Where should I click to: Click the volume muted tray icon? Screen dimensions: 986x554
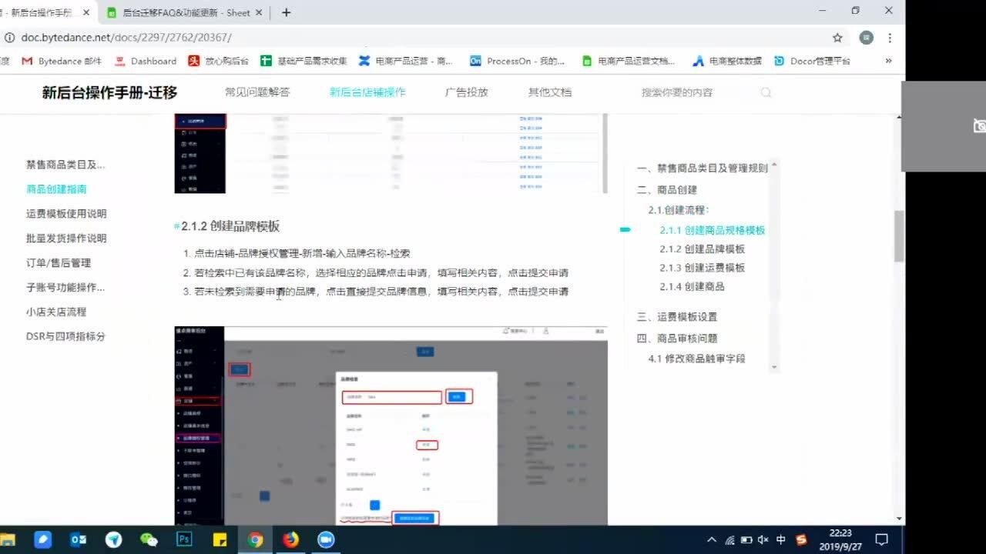tap(763, 539)
